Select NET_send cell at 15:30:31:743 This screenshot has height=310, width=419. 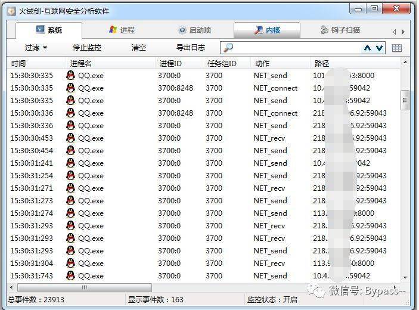click(x=270, y=276)
